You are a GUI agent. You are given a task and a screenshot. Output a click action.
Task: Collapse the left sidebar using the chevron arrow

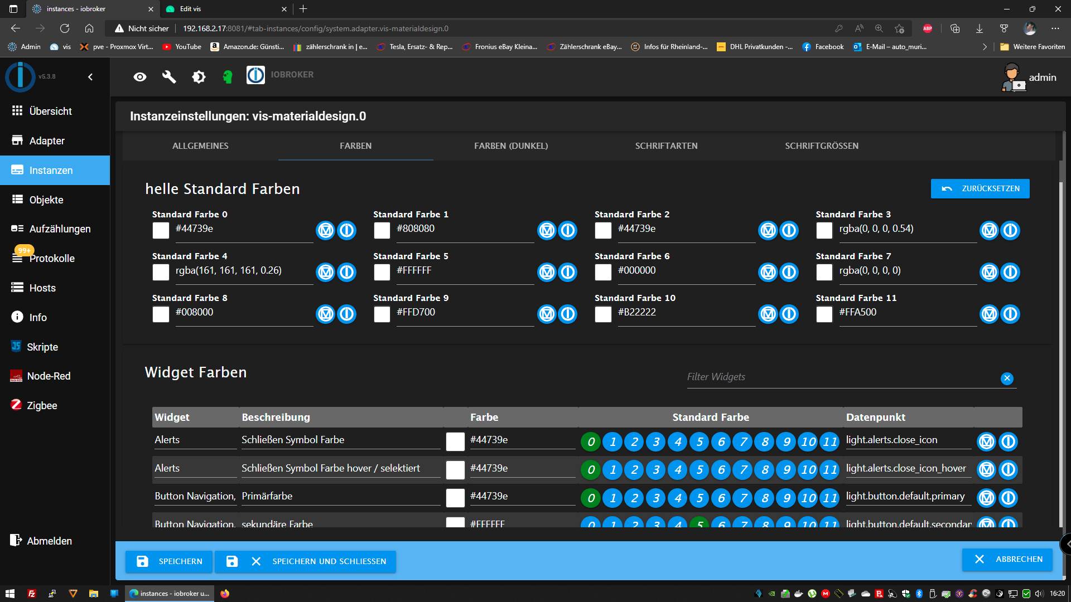[90, 77]
